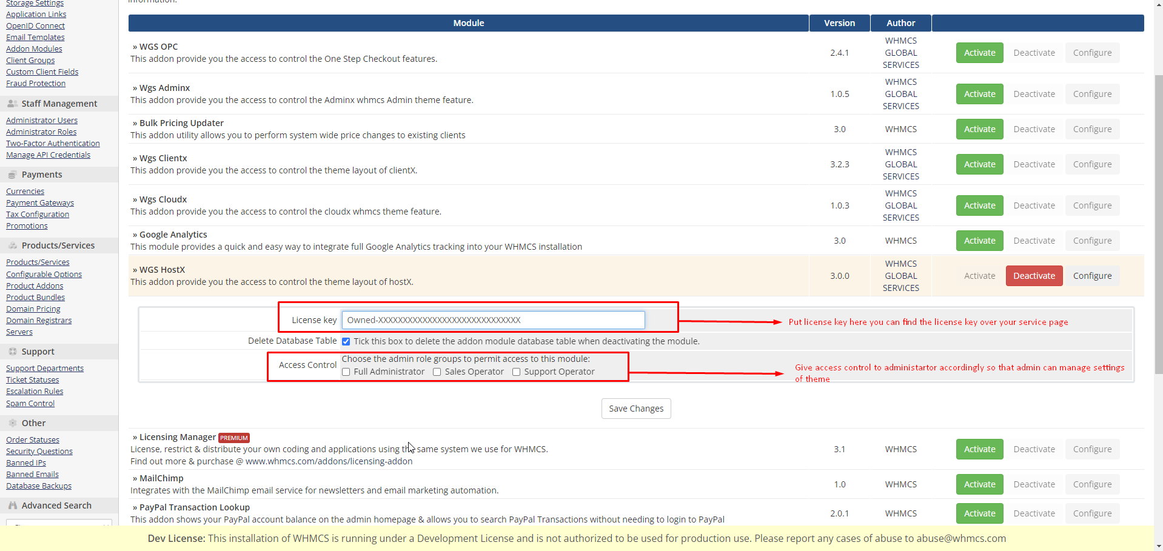Click the Payments section icon
This screenshot has width=1163, height=551.
pyautogui.click(x=12, y=175)
